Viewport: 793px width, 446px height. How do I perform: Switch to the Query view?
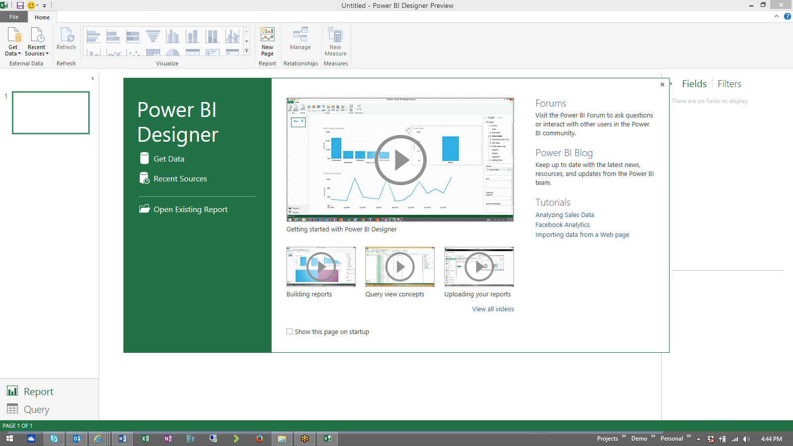pyautogui.click(x=28, y=409)
